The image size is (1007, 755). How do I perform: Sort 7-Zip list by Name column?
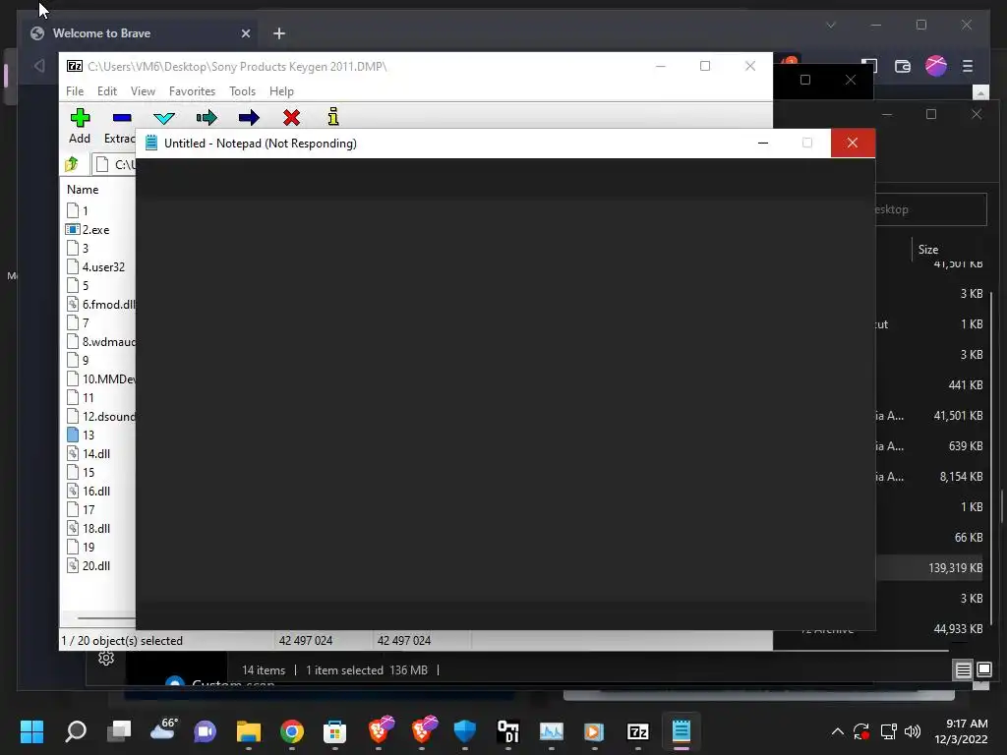[x=83, y=190]
